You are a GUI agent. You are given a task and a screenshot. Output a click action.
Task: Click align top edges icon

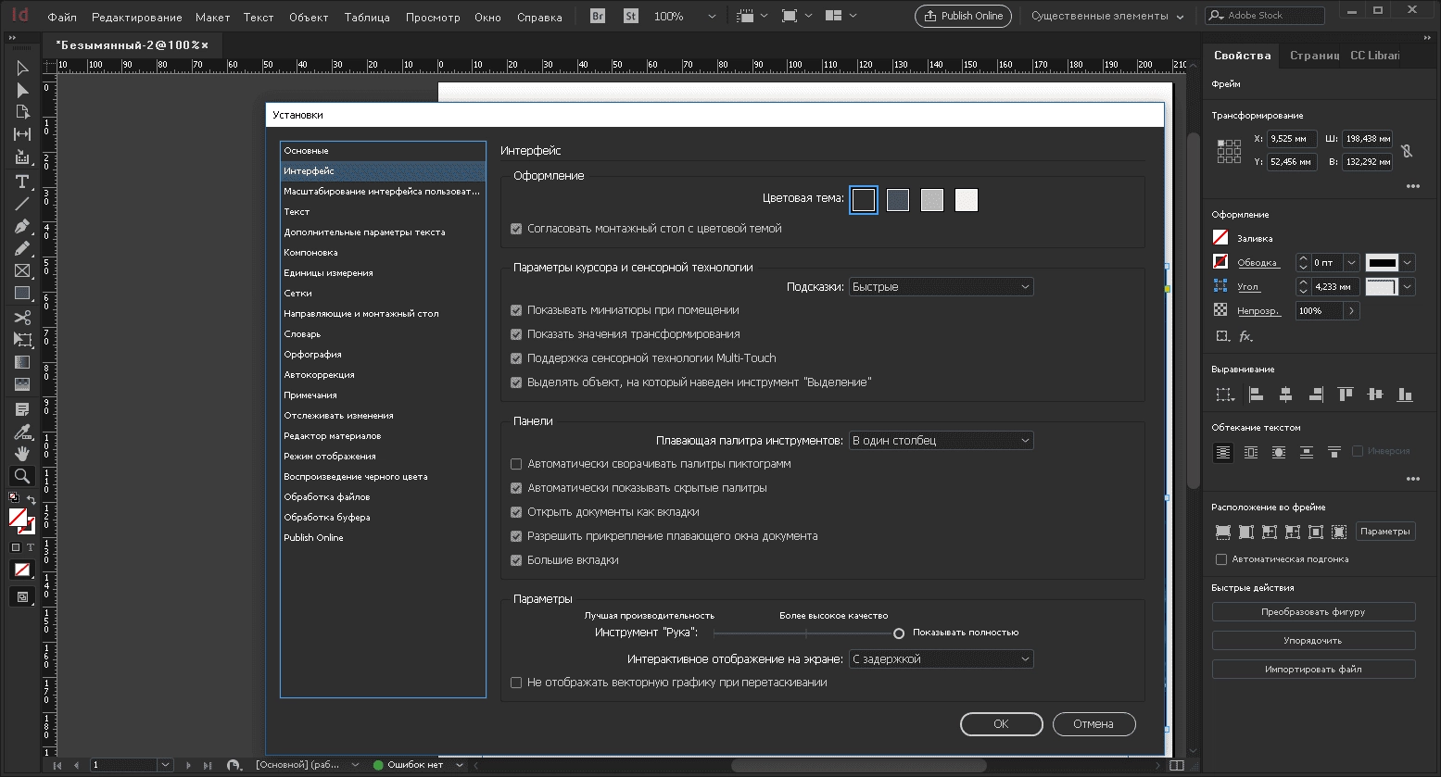tap(1346, 395)
